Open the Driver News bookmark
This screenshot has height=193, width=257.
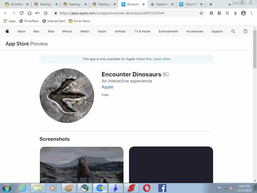tap(79, 21)
